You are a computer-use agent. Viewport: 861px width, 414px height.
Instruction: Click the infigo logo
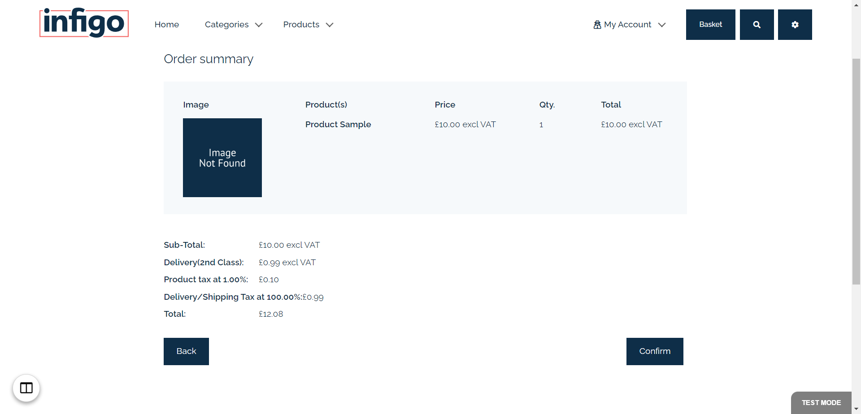(84, 23)
